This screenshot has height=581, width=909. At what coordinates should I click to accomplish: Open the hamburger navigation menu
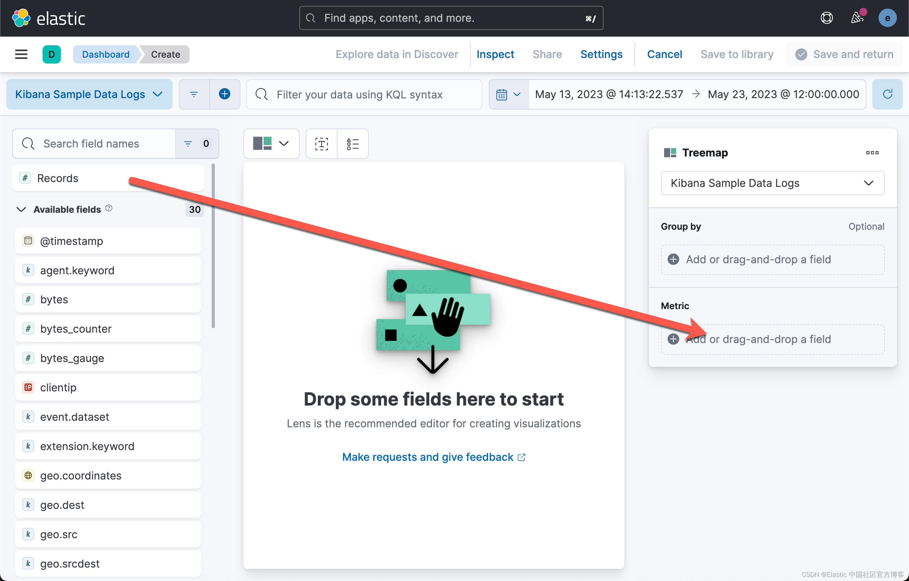coord(21,54)
